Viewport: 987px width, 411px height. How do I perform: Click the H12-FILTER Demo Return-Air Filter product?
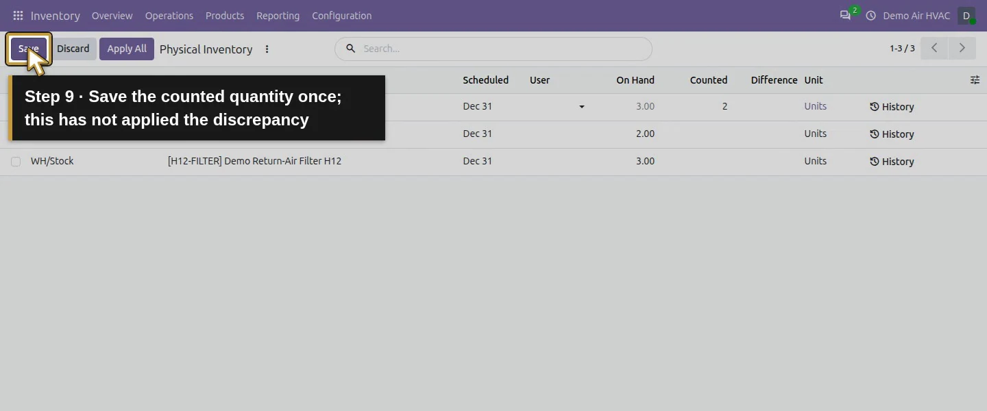point(254,161)
